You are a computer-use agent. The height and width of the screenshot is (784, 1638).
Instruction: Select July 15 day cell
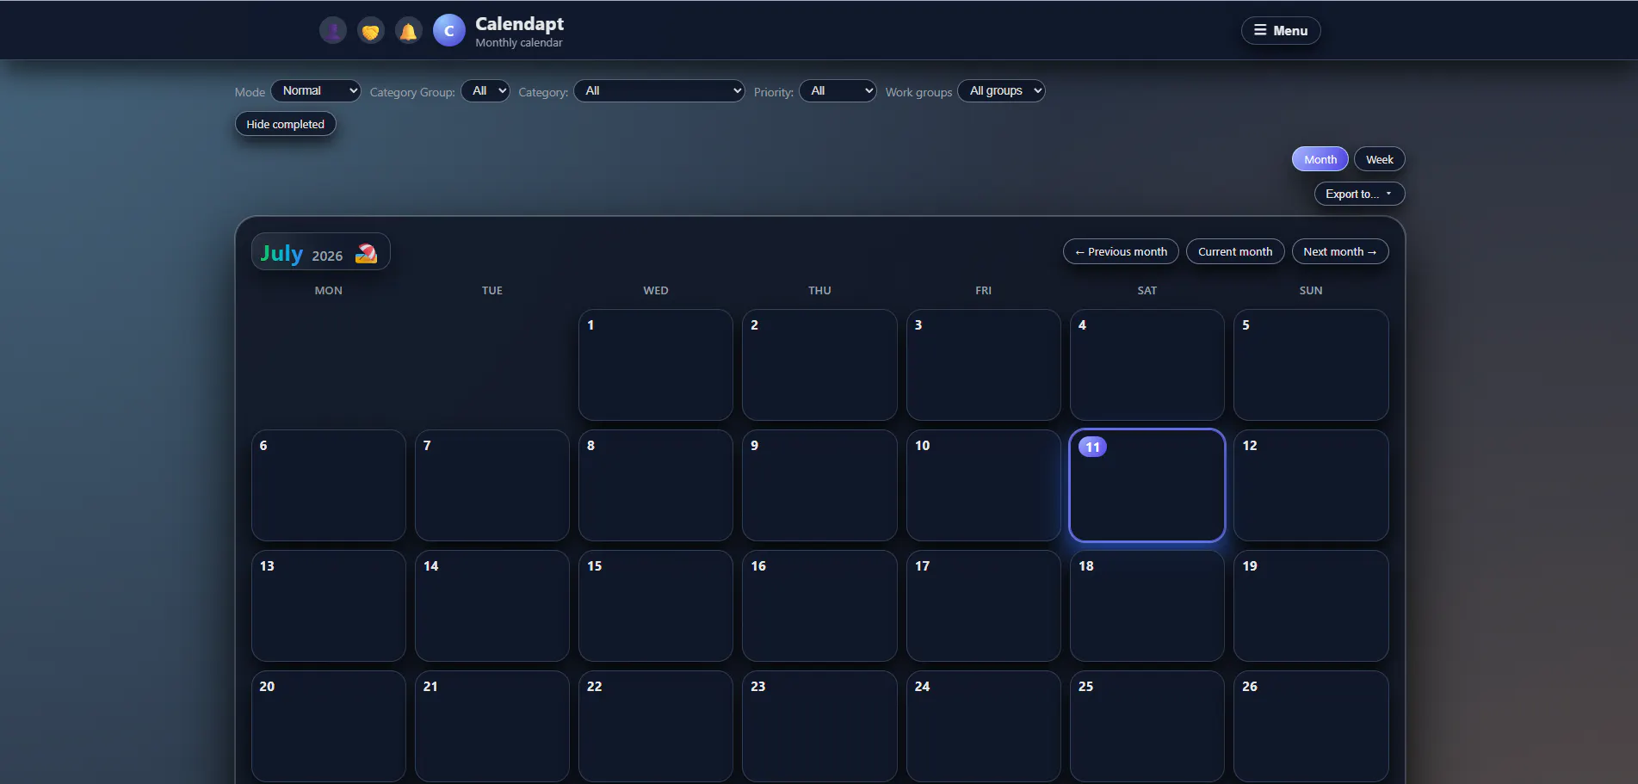[656, 606]
